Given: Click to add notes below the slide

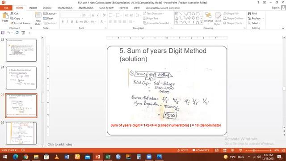Looking at the screenshot, I should pyautogui.click(x=60, y=144).
